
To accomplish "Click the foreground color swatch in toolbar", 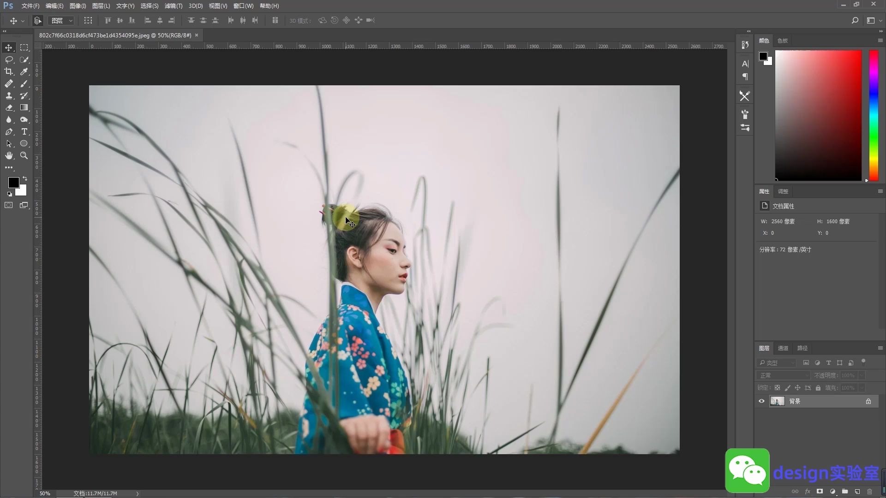I will [13, 182].
